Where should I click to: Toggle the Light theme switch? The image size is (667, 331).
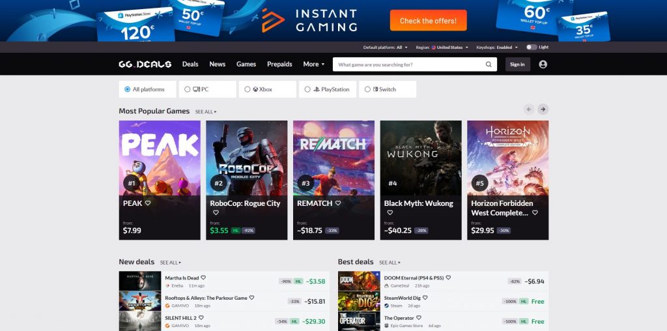coord(532,47)
